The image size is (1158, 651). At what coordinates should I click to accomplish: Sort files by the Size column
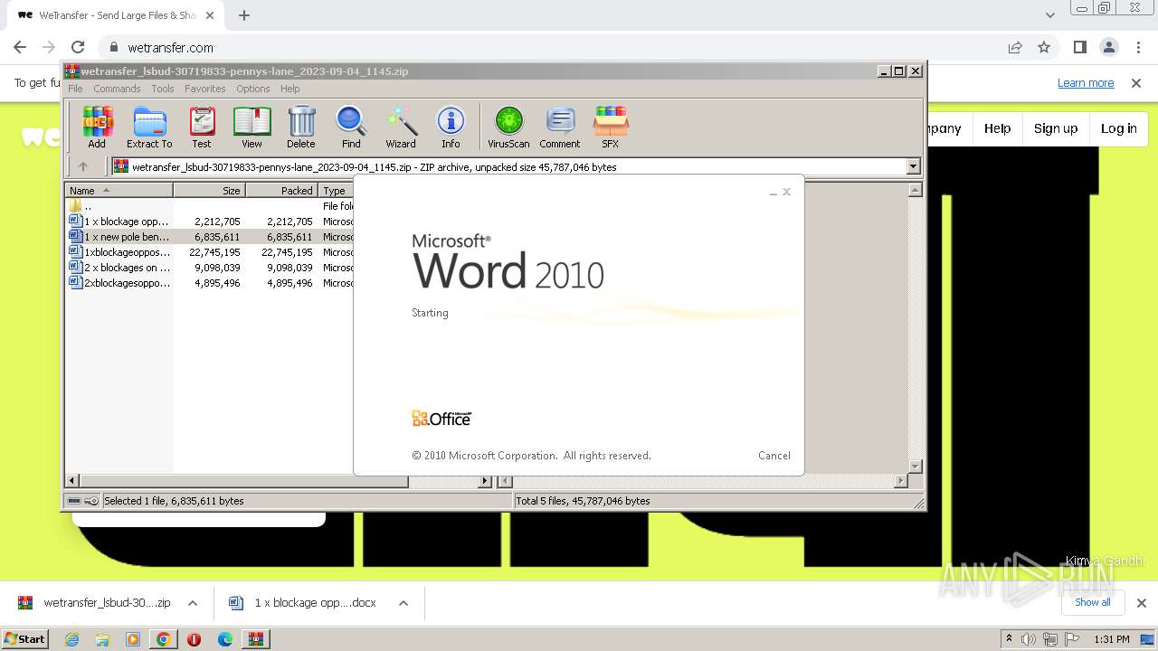click(x=209, y=191)
